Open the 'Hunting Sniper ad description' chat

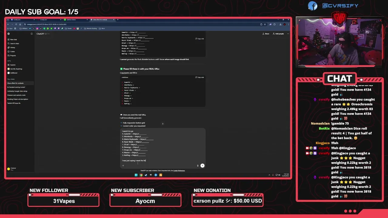(x=18, y=99)
